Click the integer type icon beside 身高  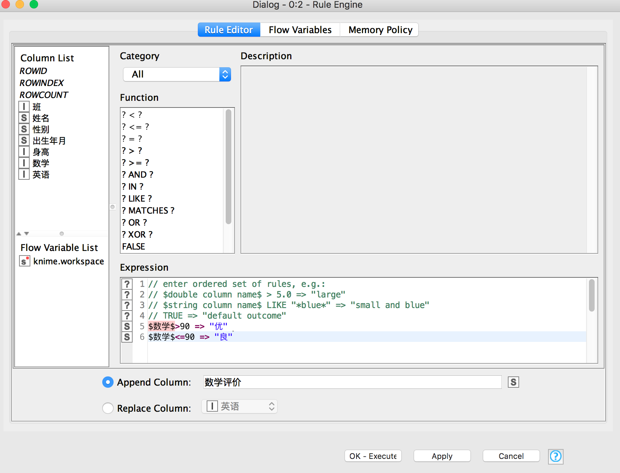24,152
